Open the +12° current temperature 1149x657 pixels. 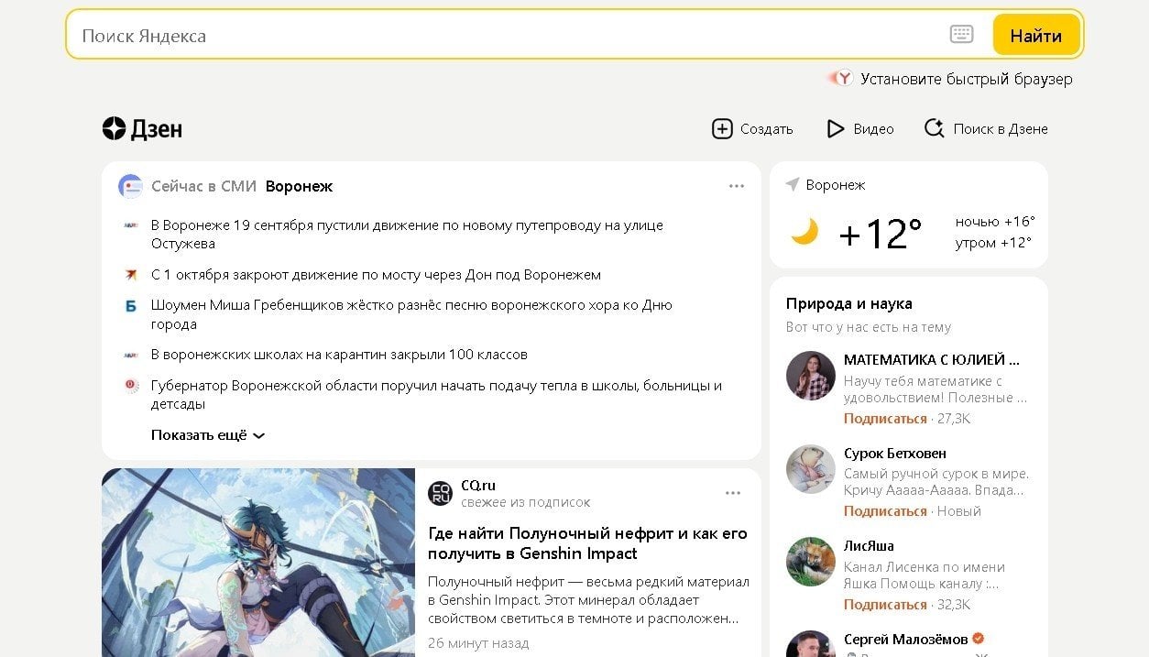click(x=881, y=234)
